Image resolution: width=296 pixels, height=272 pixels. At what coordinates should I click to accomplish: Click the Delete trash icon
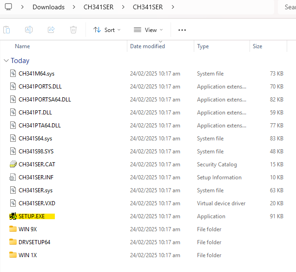[x=73, y=30]
